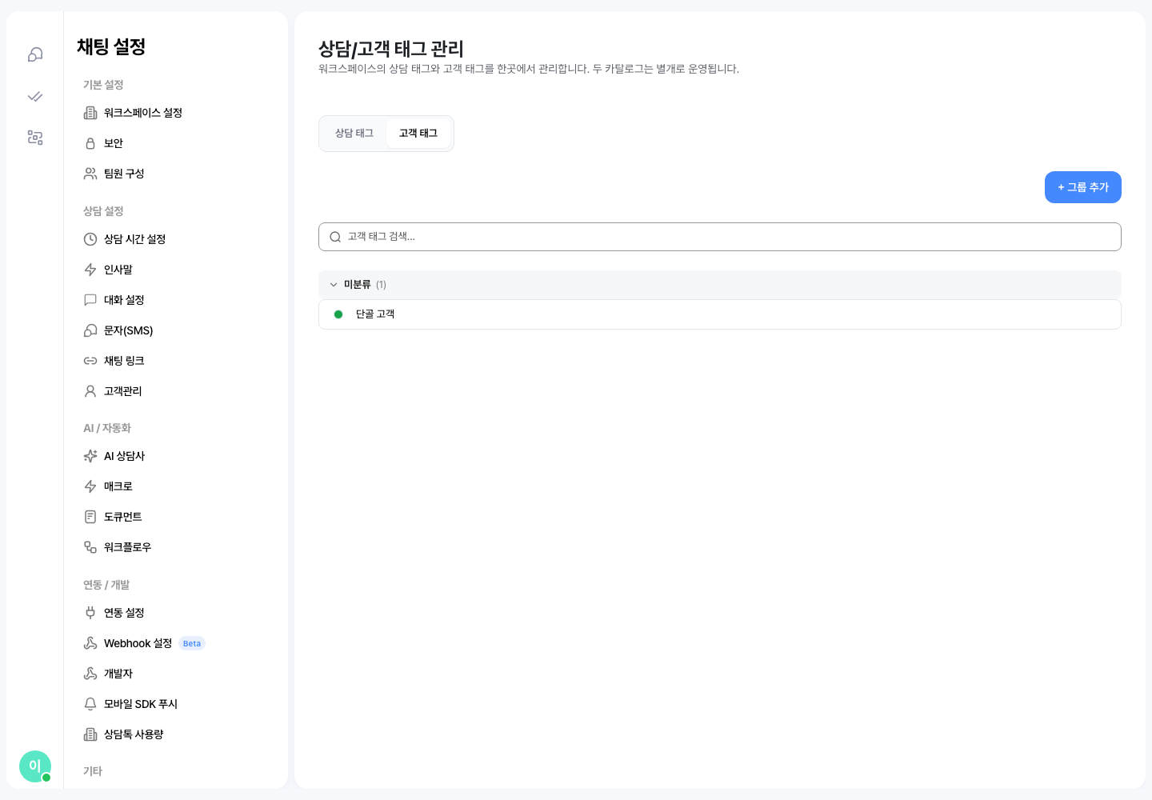Viewport: 1152px width, 800px height.
Task: Click the + 그룹 추가 button
Action: [1083, 187]
